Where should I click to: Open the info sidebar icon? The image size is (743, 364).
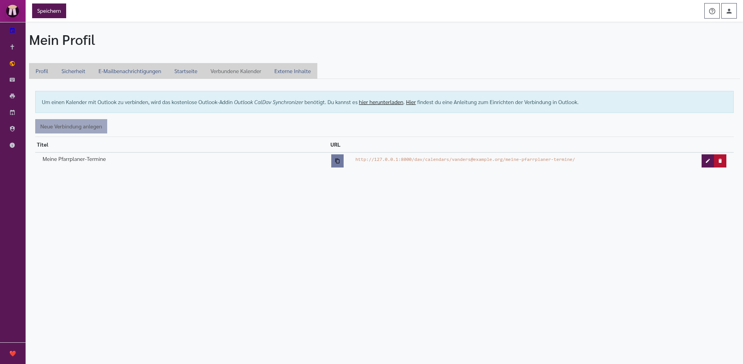(x=12, y=145)
